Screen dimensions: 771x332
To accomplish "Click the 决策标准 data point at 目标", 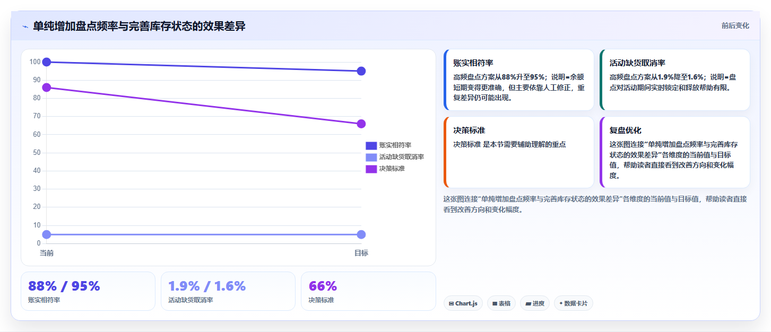I will click(x=361, y=124).
